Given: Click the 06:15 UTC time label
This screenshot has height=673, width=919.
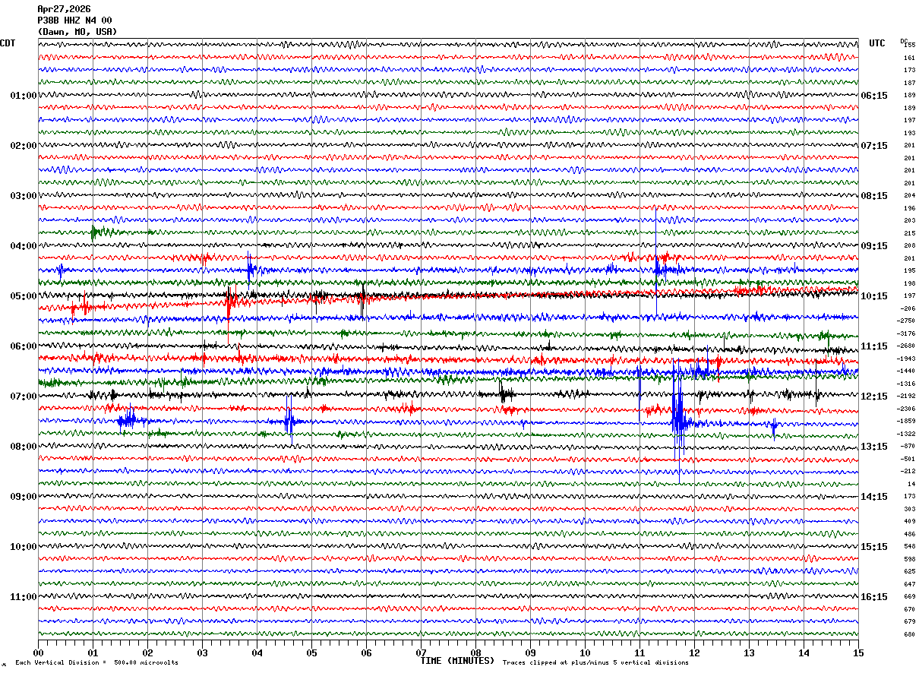Looking at the screenshot, I should 873,96.
